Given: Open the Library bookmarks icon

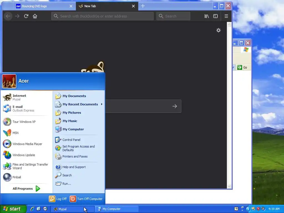Looking at the screenshot, I should click(x=207, y=16).
